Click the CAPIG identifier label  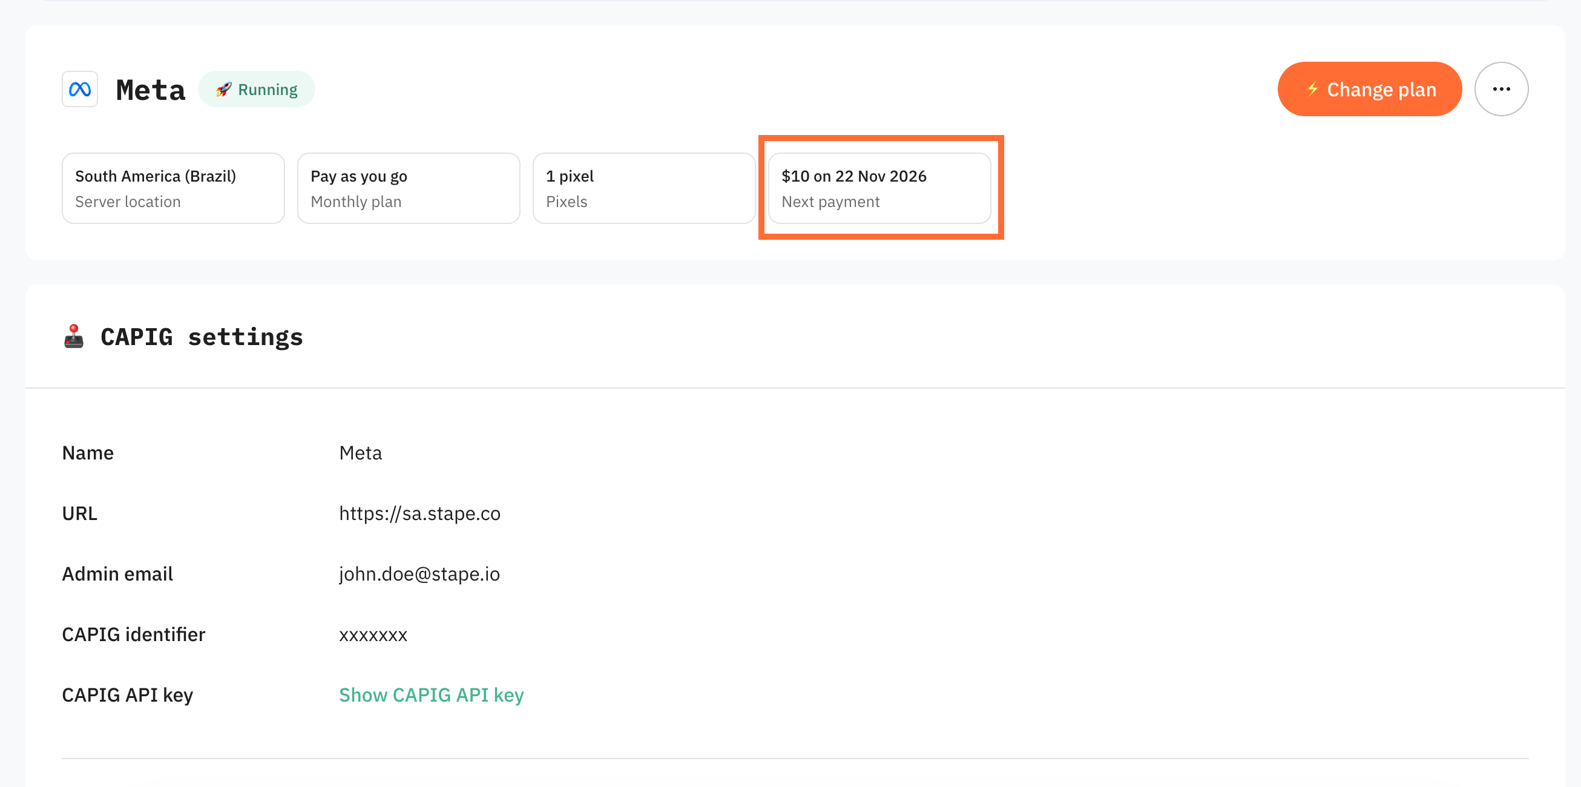[133, 634]
